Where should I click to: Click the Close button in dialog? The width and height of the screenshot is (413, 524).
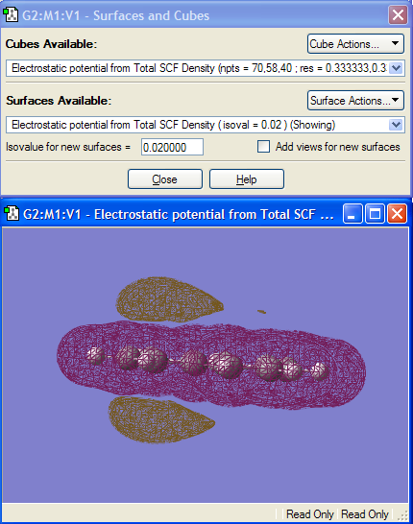coord(165,179)
